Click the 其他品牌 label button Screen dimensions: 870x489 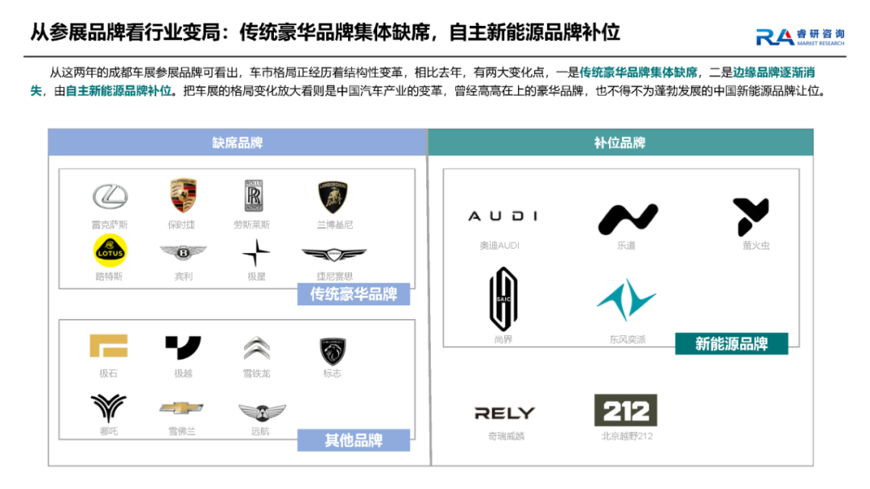click(354, 440)
